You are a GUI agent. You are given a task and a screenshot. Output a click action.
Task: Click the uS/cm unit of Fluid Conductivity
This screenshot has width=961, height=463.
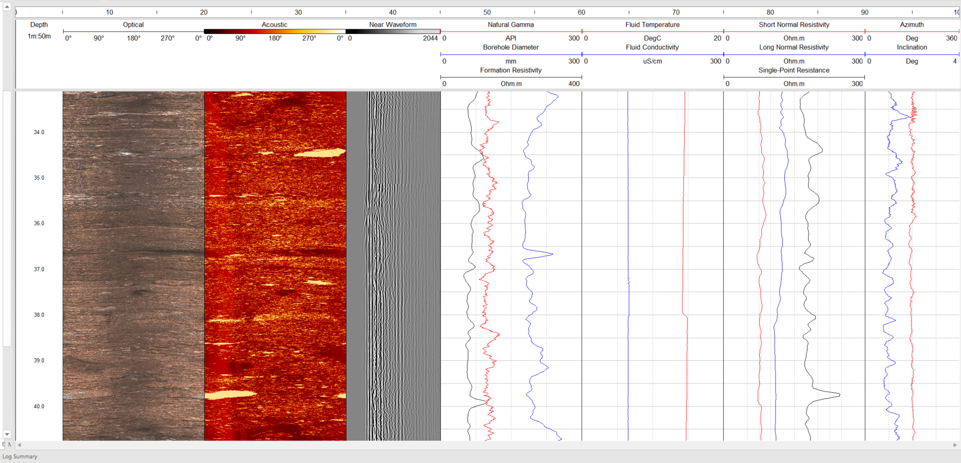pos(652,62)
